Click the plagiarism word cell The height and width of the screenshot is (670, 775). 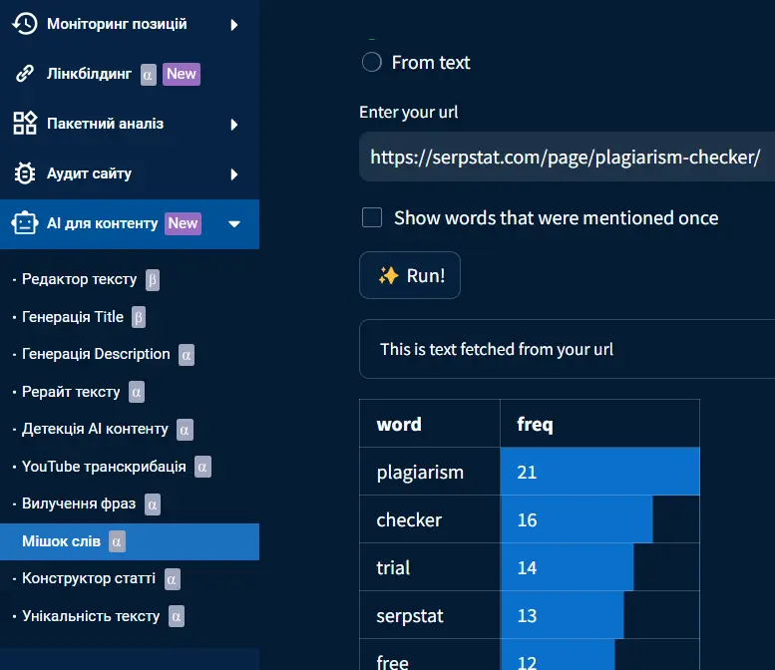[x=430, y=472]
